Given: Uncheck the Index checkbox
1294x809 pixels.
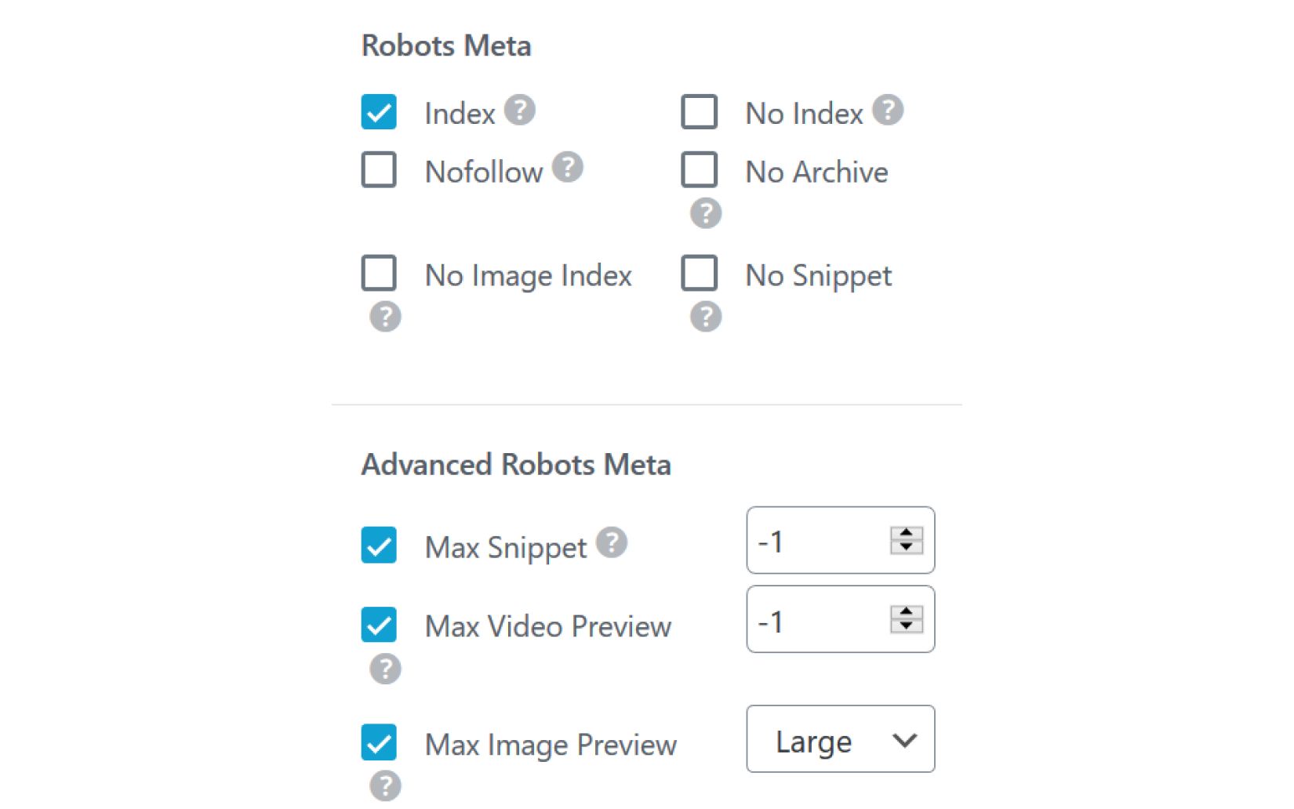Looking at the screenshot, I should click(x=378, y=112).
